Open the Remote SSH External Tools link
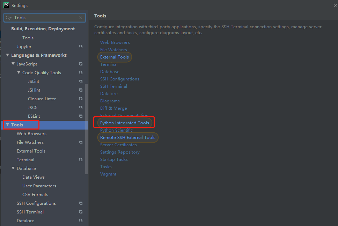 coord(127,138)
